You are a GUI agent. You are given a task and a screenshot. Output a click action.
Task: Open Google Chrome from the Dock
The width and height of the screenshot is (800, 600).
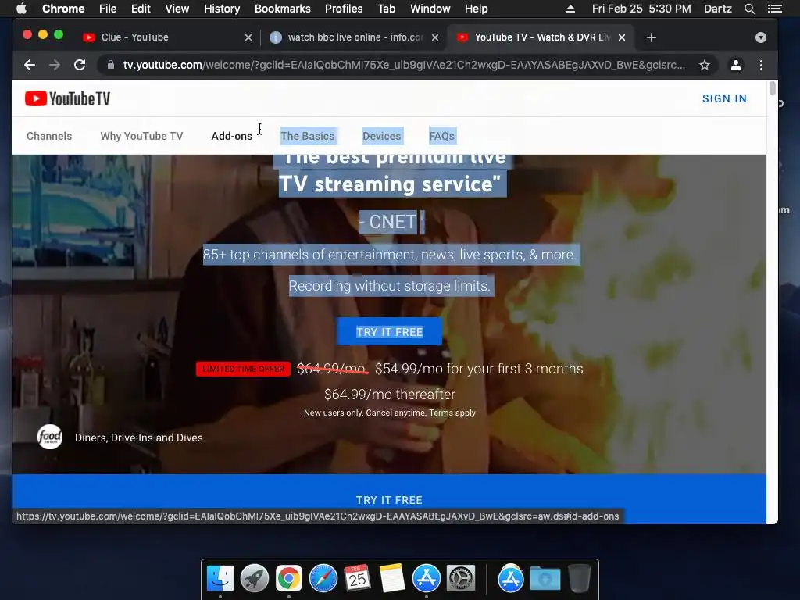[289, 578]
